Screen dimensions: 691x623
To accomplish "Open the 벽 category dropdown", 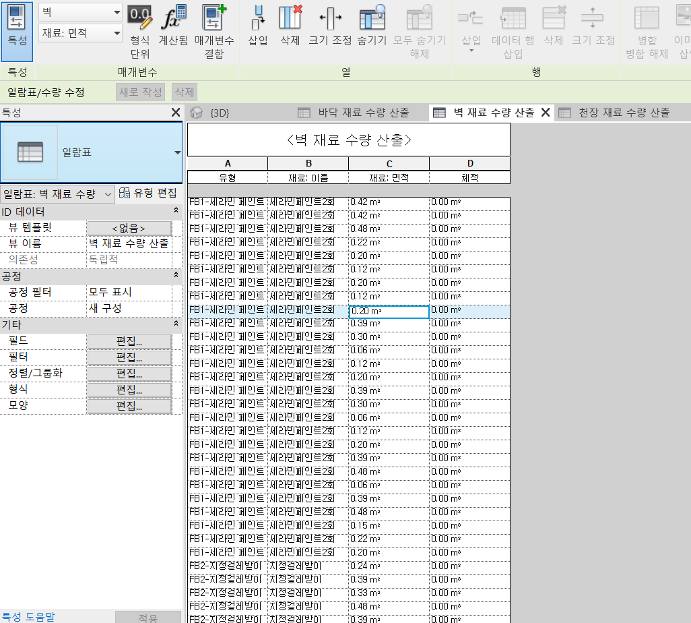I will 80,12.
